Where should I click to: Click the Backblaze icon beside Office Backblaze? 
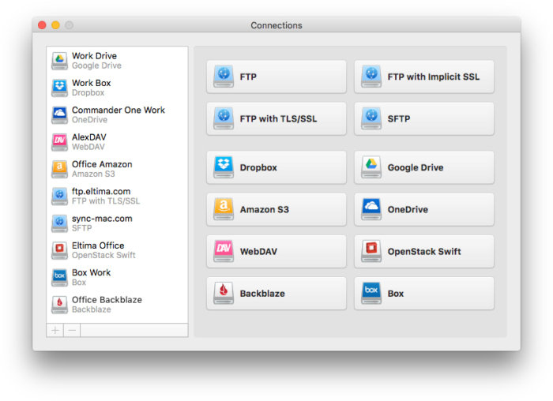[59, 305]
